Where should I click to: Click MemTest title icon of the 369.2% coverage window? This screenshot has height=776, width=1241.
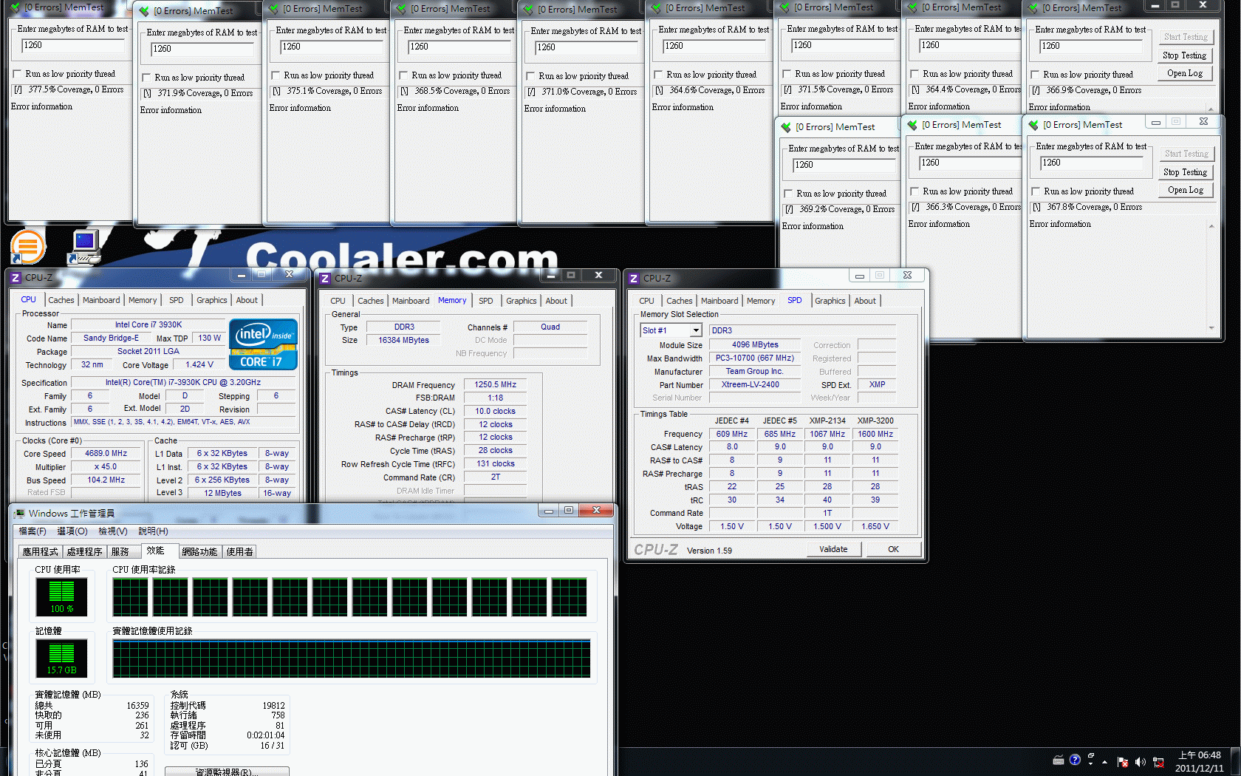pos(786,127)
